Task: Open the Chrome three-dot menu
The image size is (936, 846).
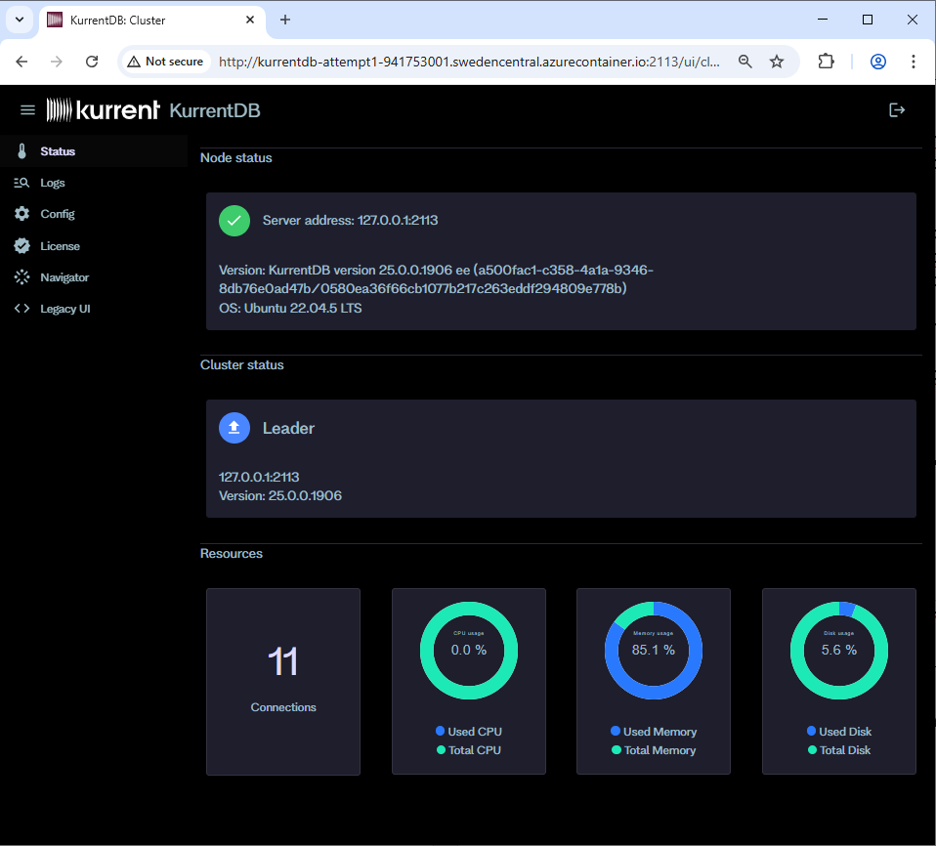Action: click(914, 62)
